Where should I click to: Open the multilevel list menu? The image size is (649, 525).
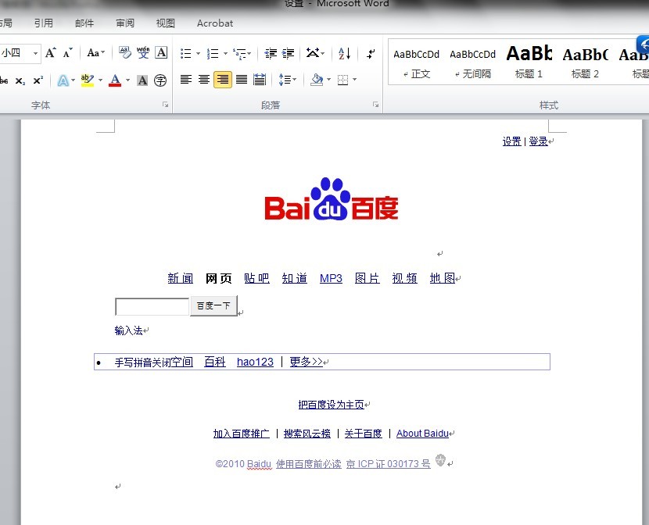[x=242, y=53]
